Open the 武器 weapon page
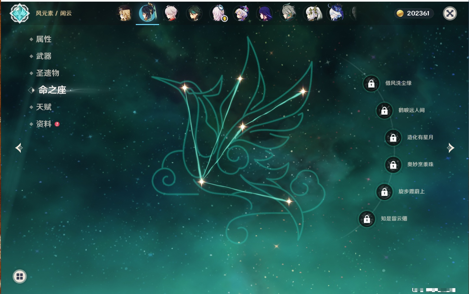 pos(44,56)
